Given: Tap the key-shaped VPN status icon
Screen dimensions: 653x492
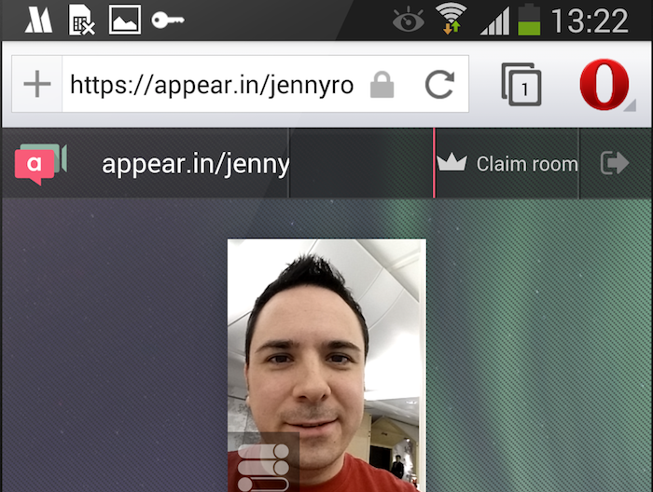Looking at the screenshot, I should [168, 20].
